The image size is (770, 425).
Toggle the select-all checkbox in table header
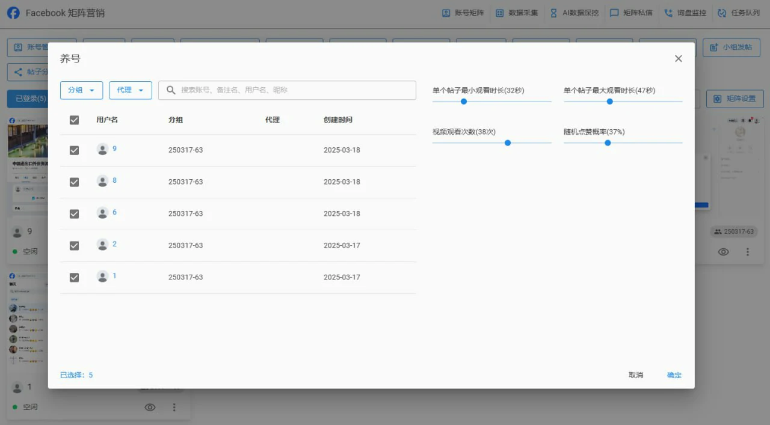pyautogui.click(x=74, y=120)
